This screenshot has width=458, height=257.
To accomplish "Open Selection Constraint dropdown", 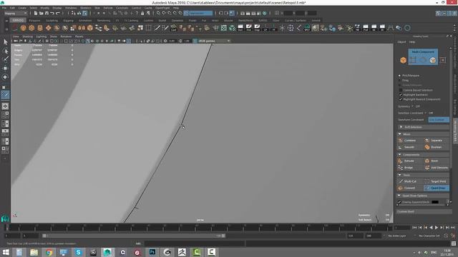I will (431, 113).
